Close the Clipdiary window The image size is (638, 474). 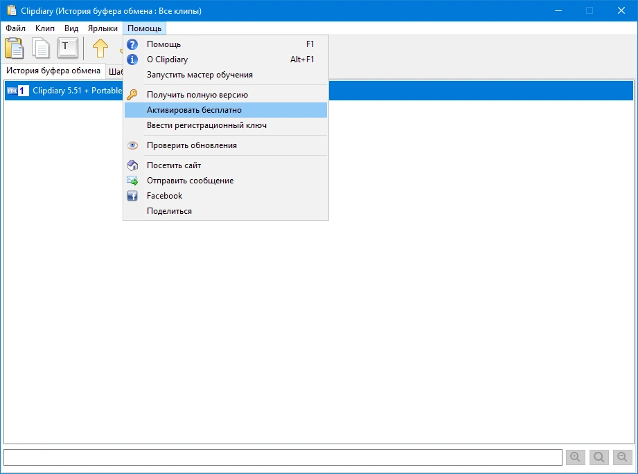[x=621, y=10]
